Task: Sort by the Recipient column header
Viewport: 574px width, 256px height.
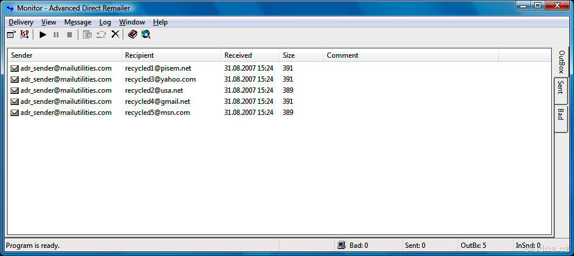Action: (171, 55)
